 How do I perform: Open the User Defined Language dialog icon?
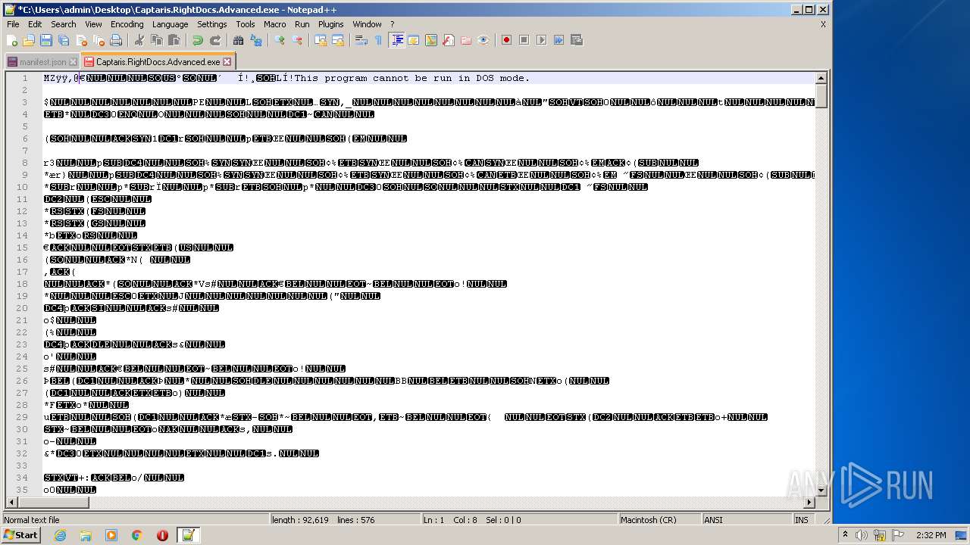(x=413, y=40)
